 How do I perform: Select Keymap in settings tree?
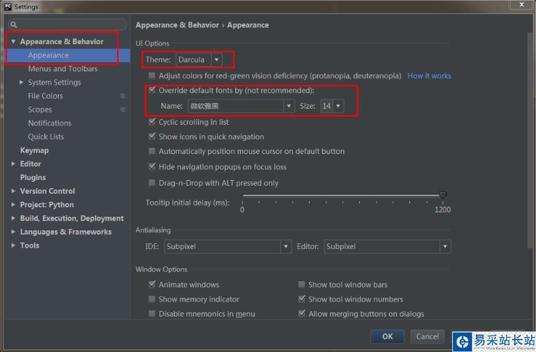34,150
